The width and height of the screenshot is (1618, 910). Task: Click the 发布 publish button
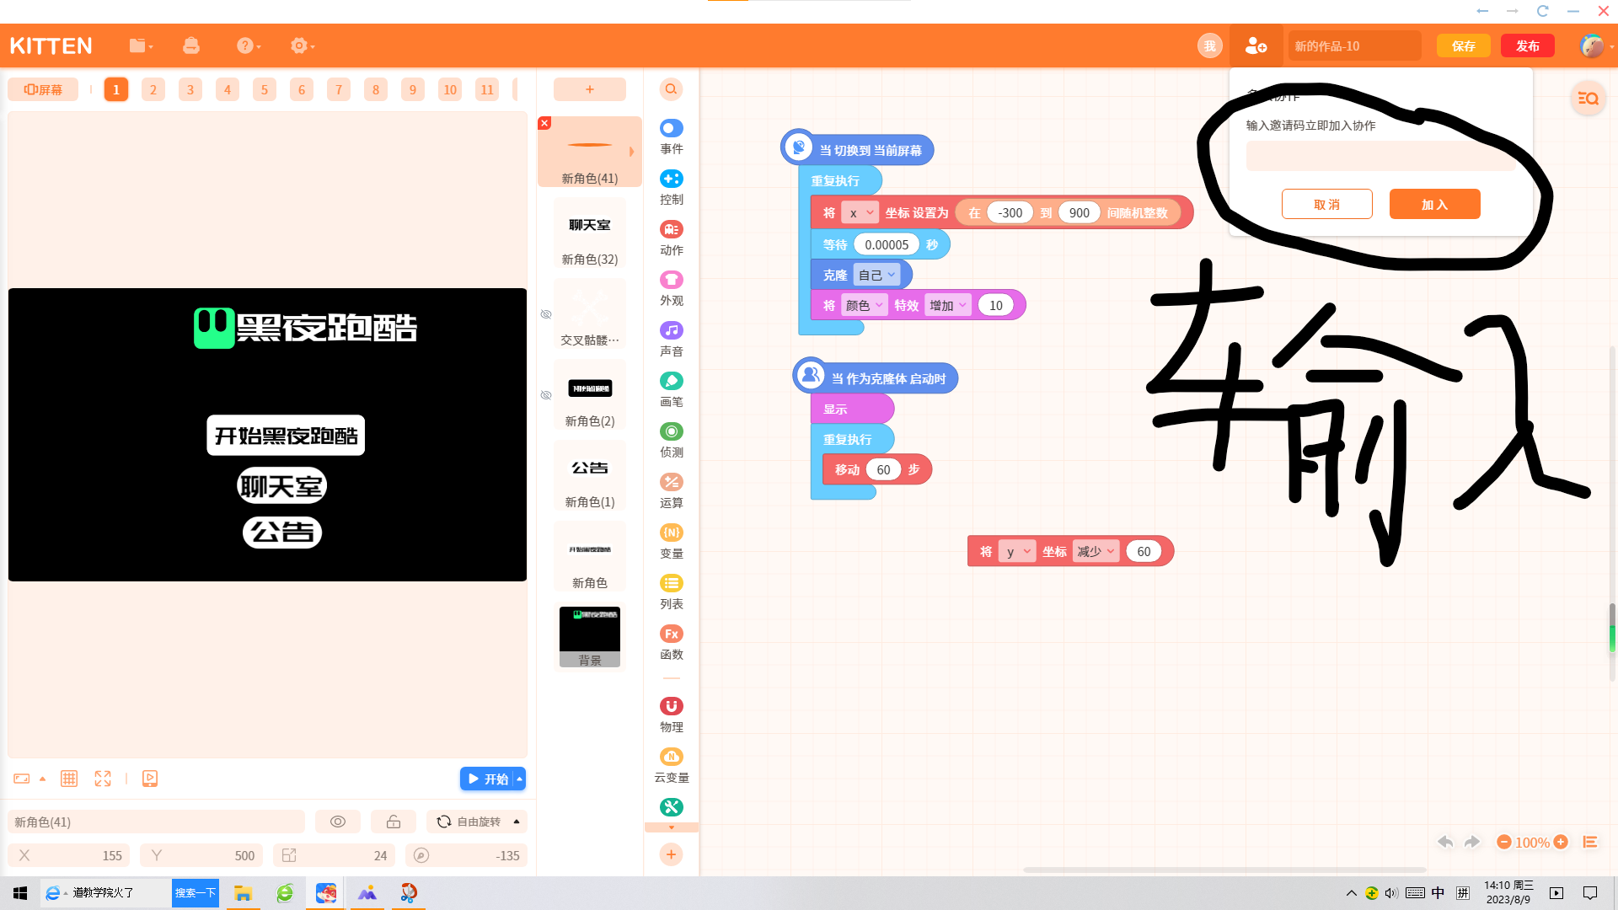coord(1528,45)
